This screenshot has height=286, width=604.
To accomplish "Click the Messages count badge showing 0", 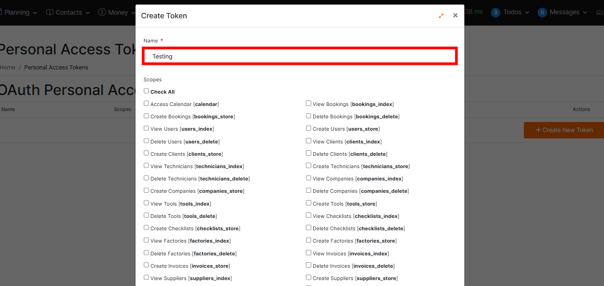I will click(x=542, y=12).
